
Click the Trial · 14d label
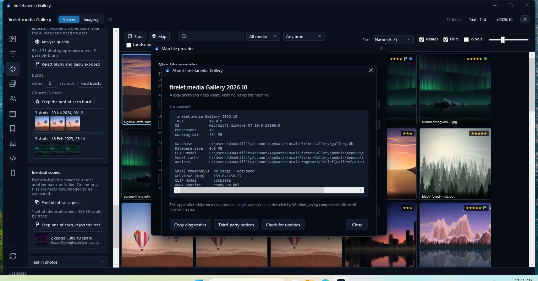(478, 20)
